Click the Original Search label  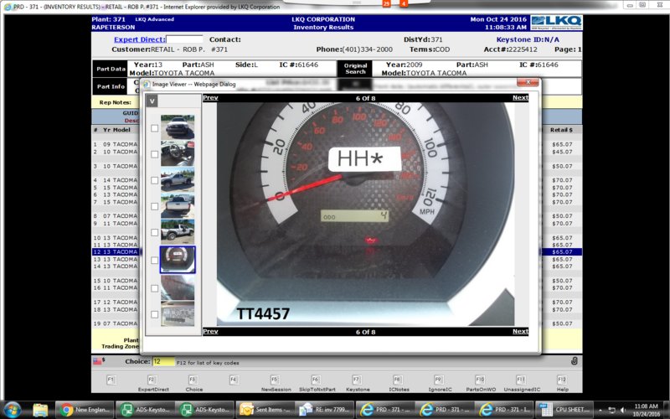pyautogui.click(x=355, y=69)
